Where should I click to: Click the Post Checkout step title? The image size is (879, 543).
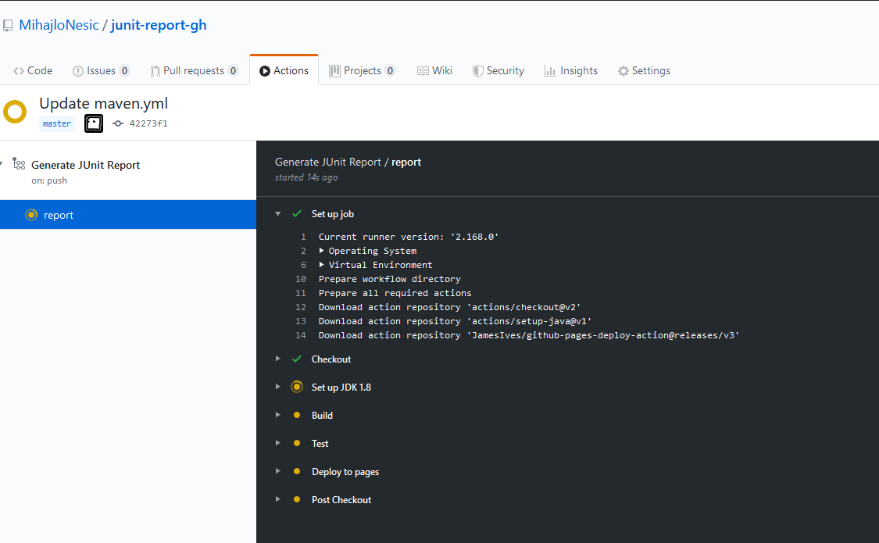coord(341,500)
